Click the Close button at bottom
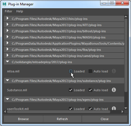Viewport: 131px width, 126px height. pos(105,119)
